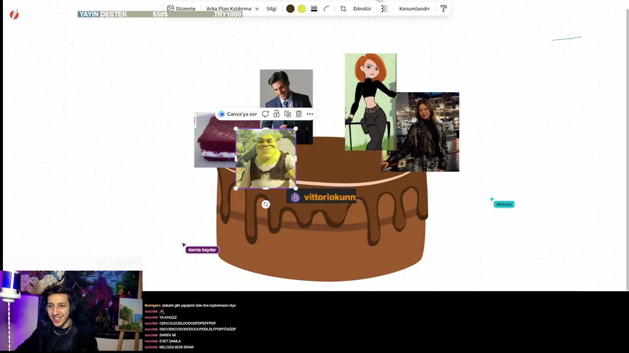Open the dark brown border color swatch

pos(290,9)
